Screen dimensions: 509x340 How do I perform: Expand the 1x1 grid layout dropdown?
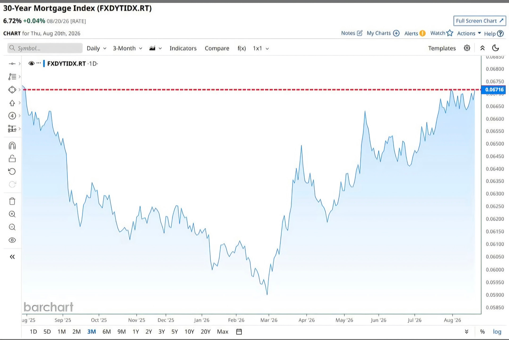261,48
